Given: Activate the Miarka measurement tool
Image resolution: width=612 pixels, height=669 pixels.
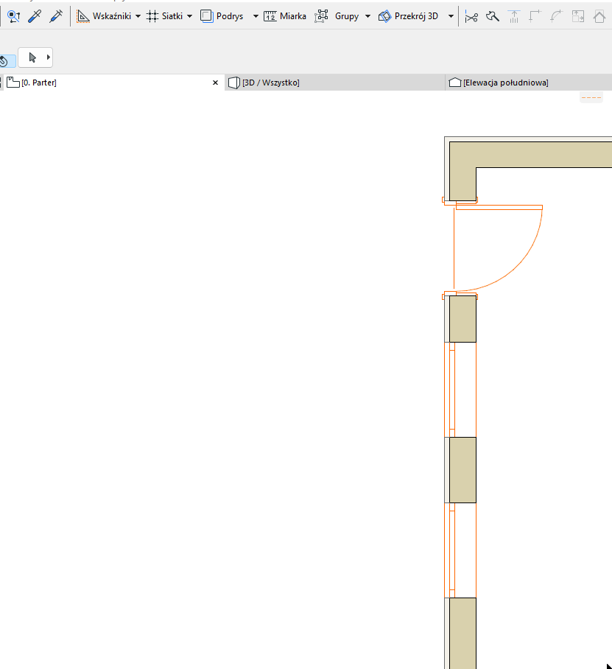Looking at the screenshot, I should tap(284, 15).
